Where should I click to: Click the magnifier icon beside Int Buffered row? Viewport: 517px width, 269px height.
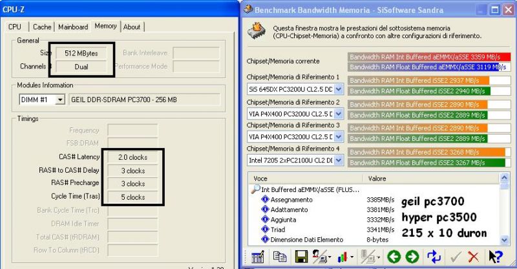[255, 189]
